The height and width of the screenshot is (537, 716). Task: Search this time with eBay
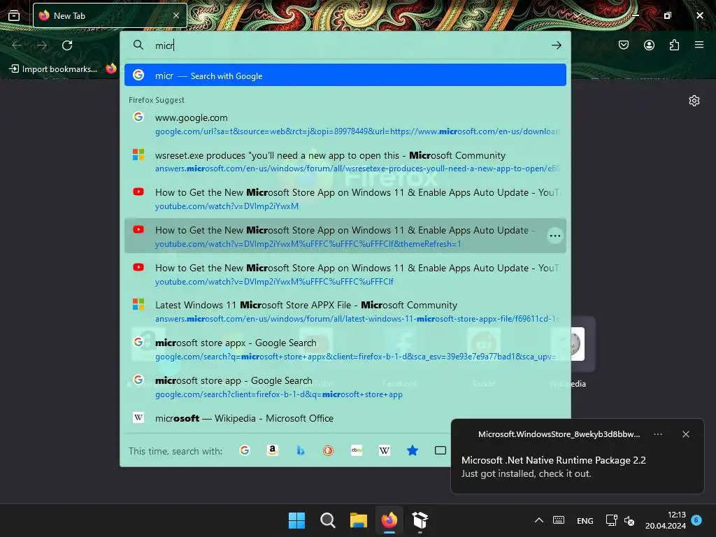point(357,451)
